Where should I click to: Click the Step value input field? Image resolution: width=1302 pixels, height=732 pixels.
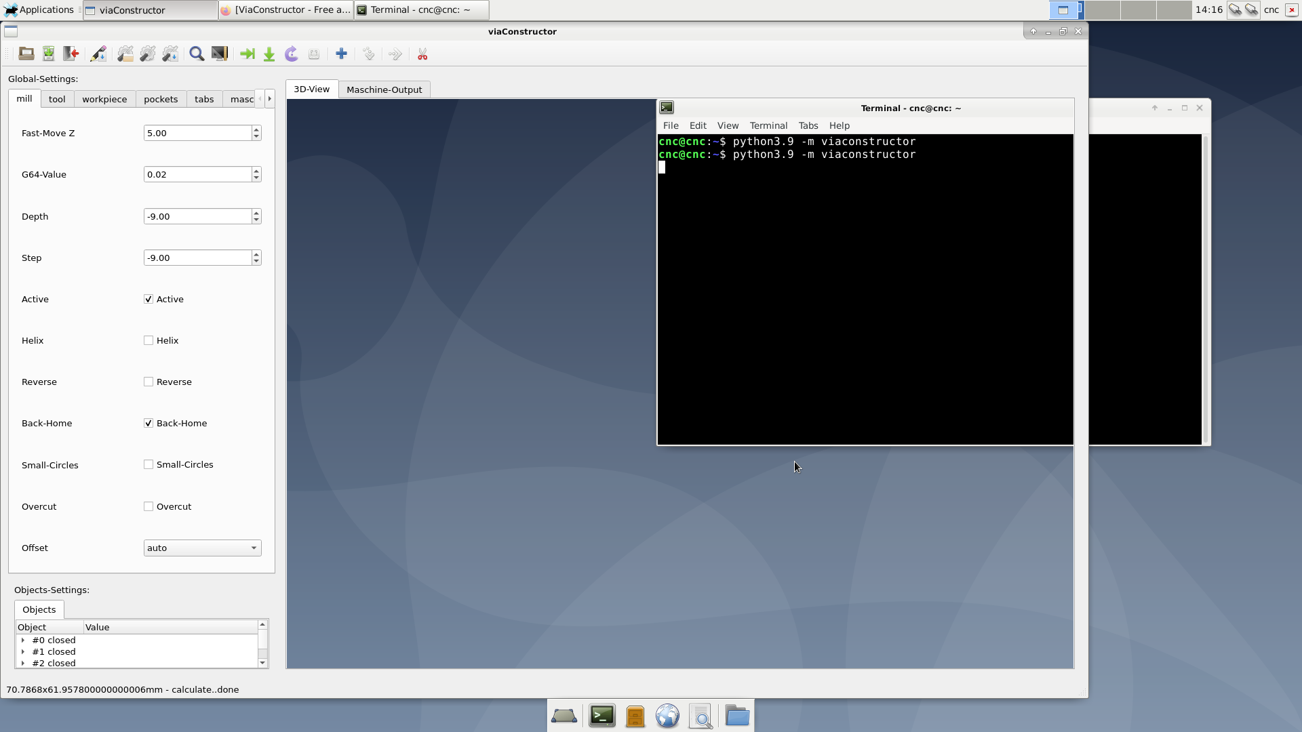click(197, 258)
